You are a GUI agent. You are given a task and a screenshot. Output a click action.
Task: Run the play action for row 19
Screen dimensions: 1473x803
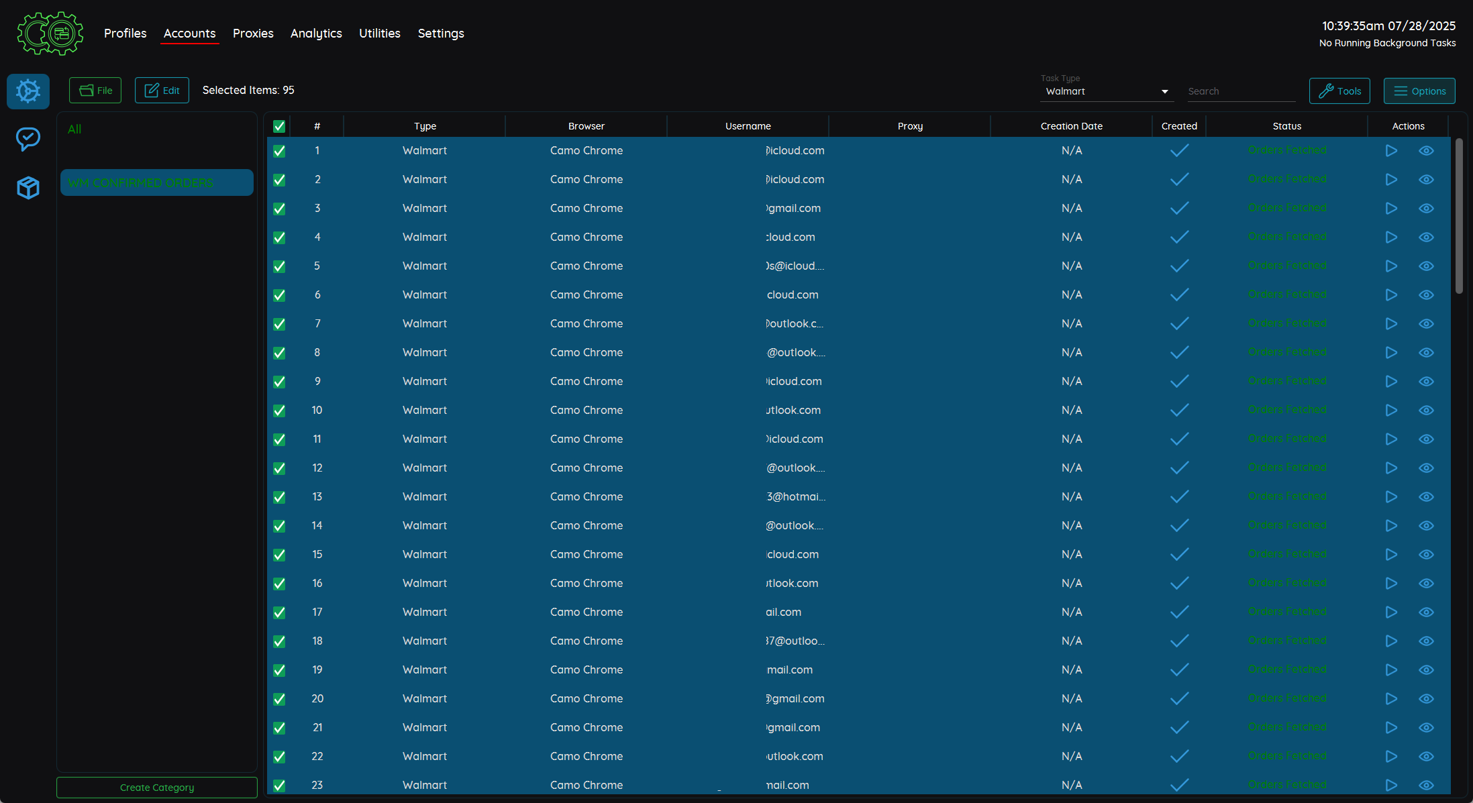(1391, 670)
